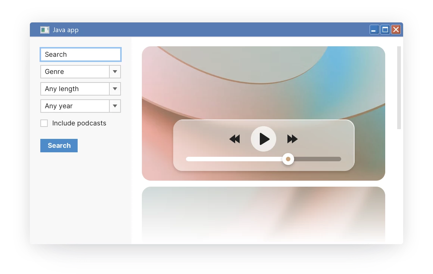
Task: Click the app icon next to 'Java app' text
Action: (x=45, y=29)
